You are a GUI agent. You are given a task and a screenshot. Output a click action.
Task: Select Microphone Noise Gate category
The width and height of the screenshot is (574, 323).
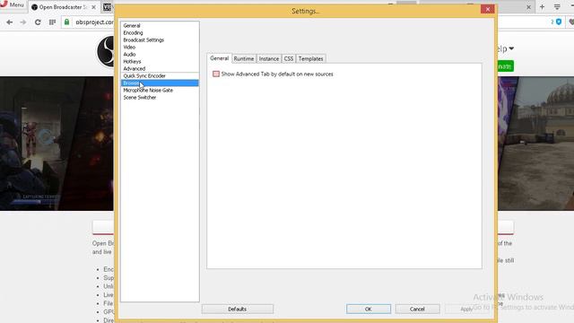160,90
